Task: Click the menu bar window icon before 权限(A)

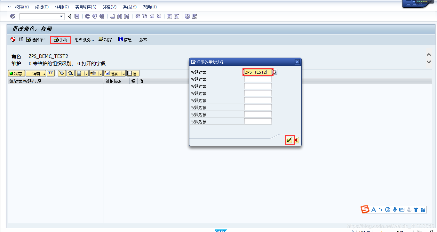Action: [9, 7]
